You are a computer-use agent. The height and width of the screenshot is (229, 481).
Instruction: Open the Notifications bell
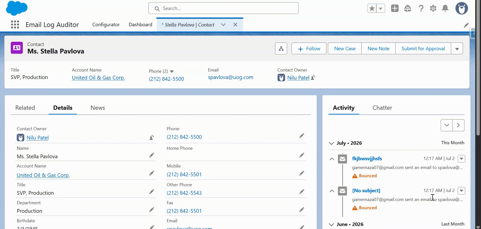(x=445, y=8)
